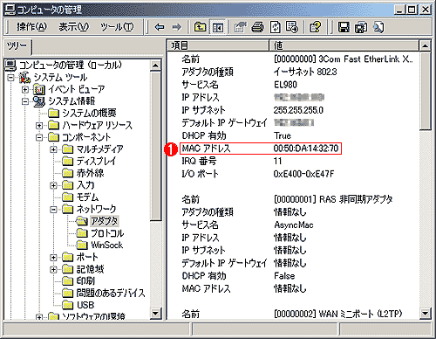This screenshot has height=339, width=436.
Task: Expand the 入力 node
Action: click(x=53, y=185)
